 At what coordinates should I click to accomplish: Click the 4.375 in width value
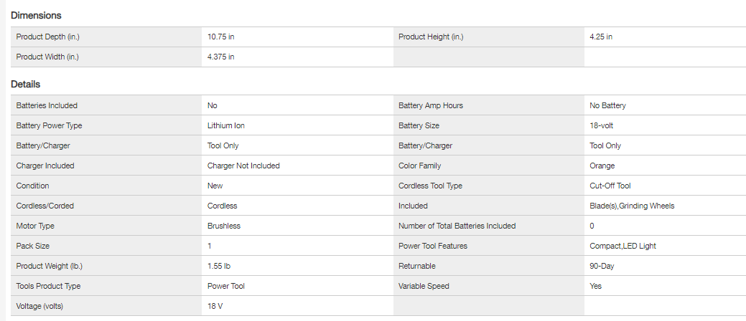pyautogui.click(x=220, y=57)
